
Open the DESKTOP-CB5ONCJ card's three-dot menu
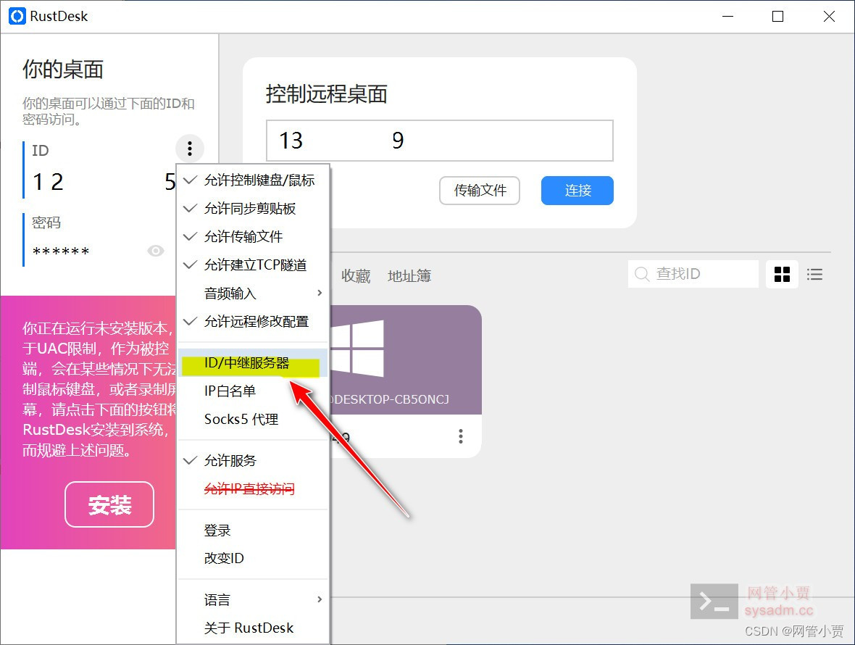(461, 436)
